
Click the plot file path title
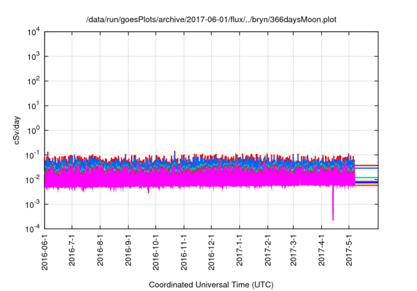pos(212,19)
